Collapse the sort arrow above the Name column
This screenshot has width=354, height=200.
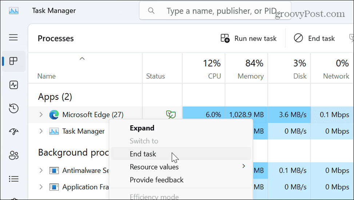pyautogui.click(x=82, y=59)
